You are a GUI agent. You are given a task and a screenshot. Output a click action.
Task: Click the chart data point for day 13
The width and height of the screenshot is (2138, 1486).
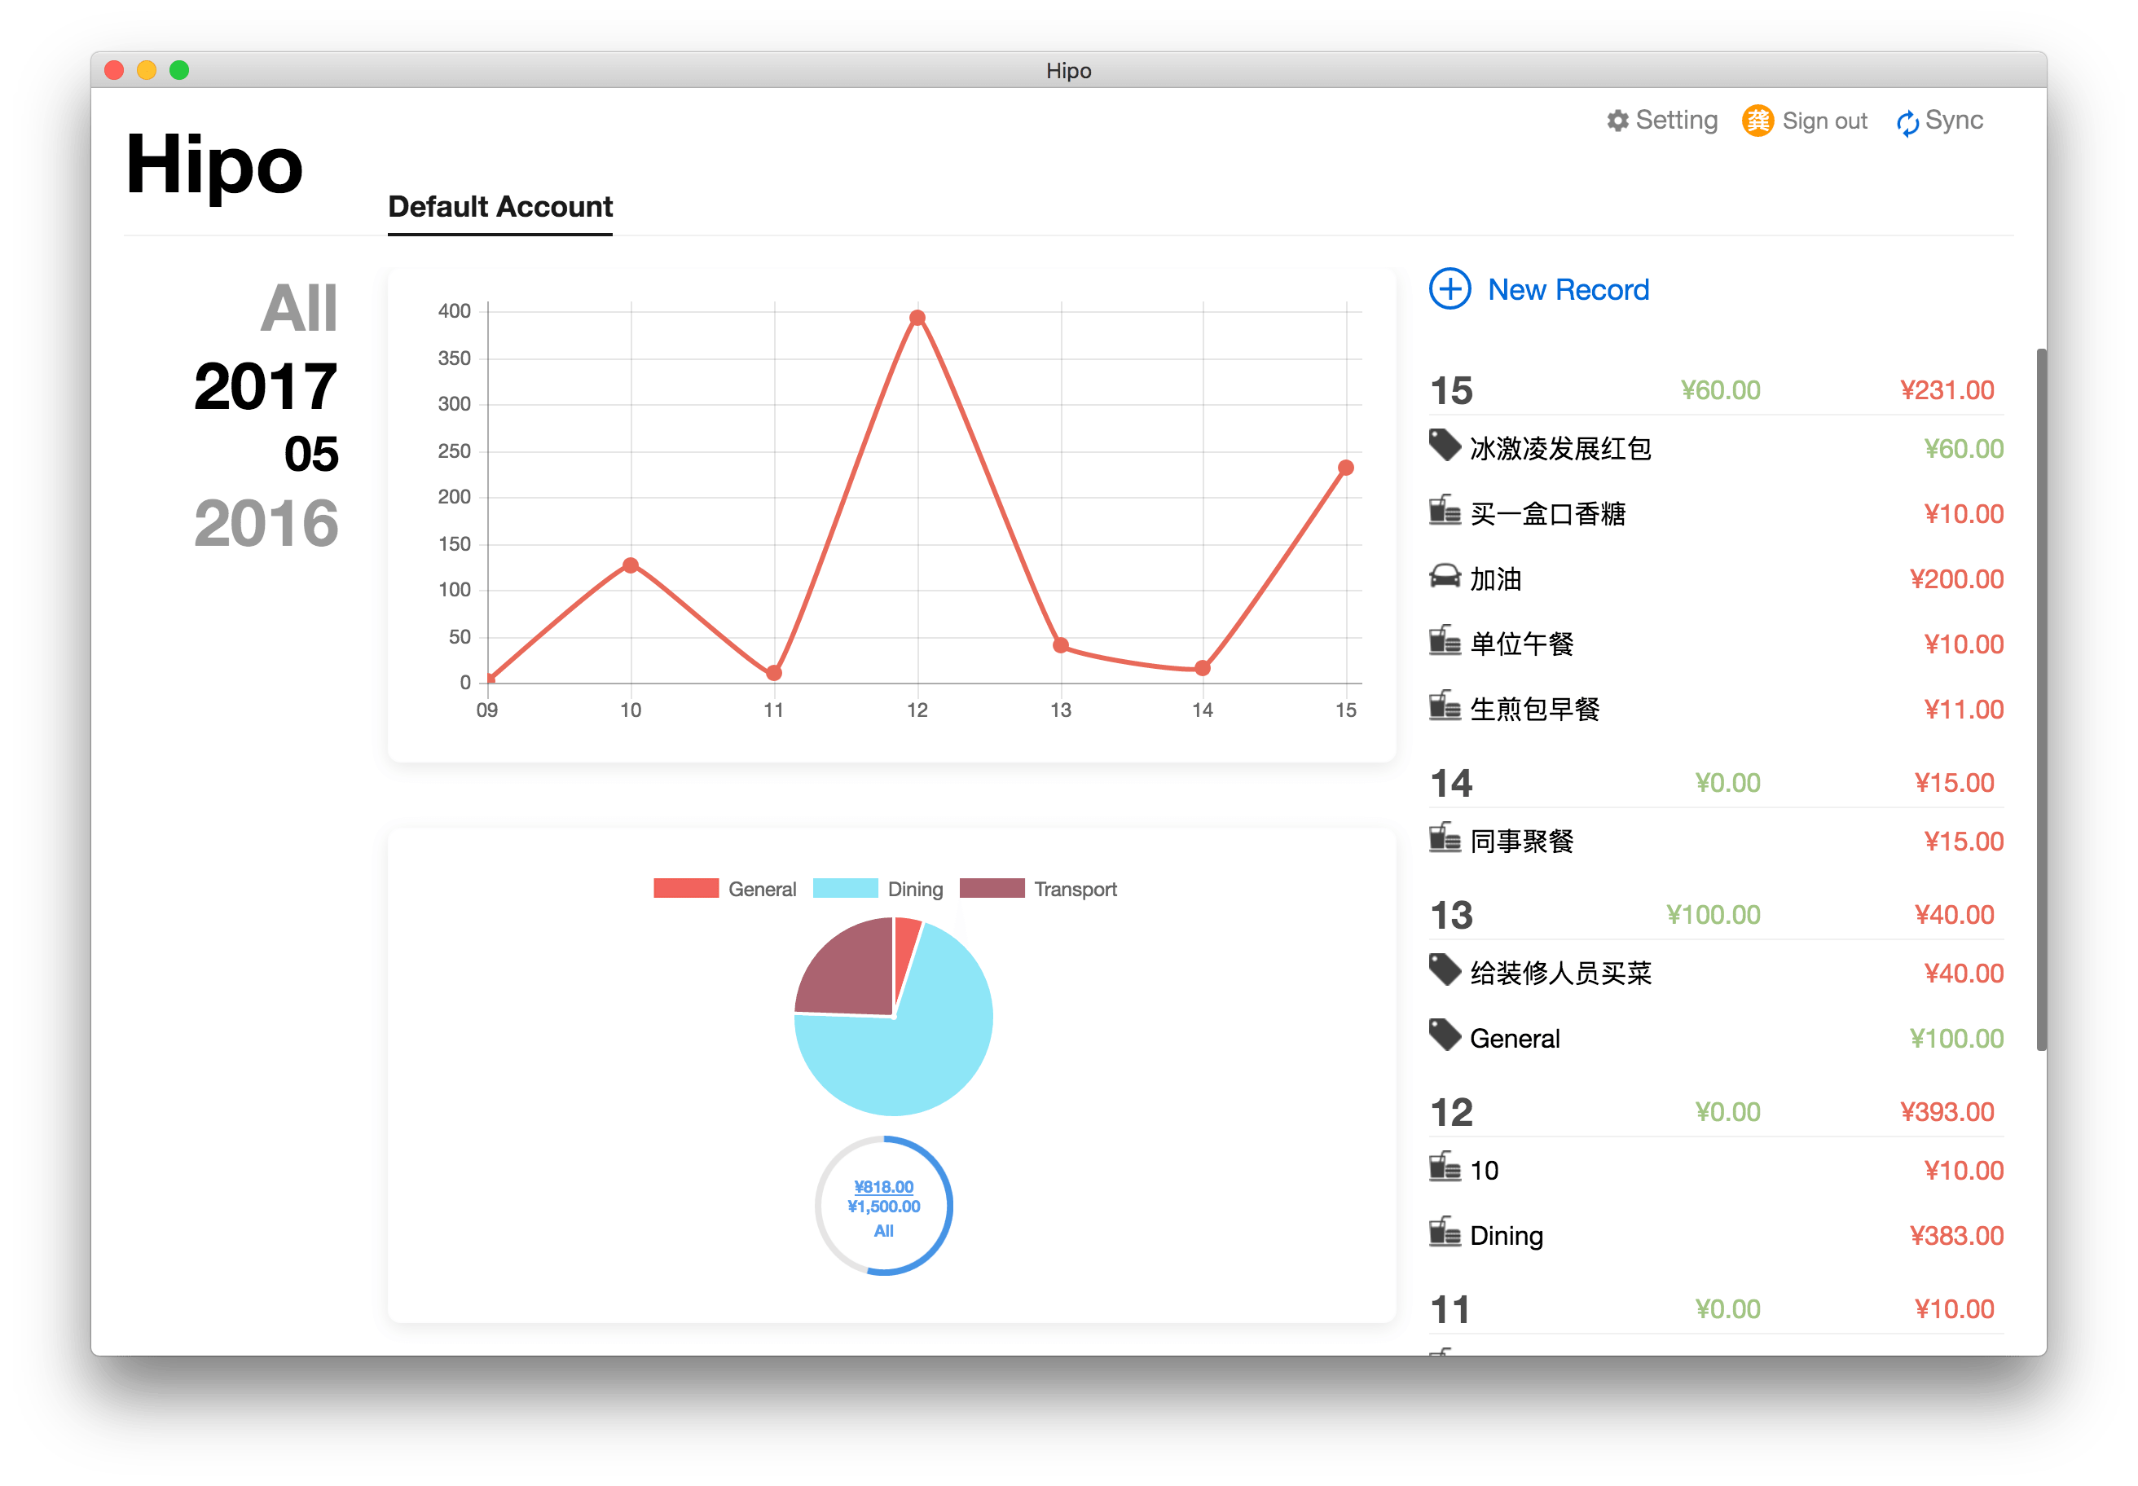click(1061, 645)
